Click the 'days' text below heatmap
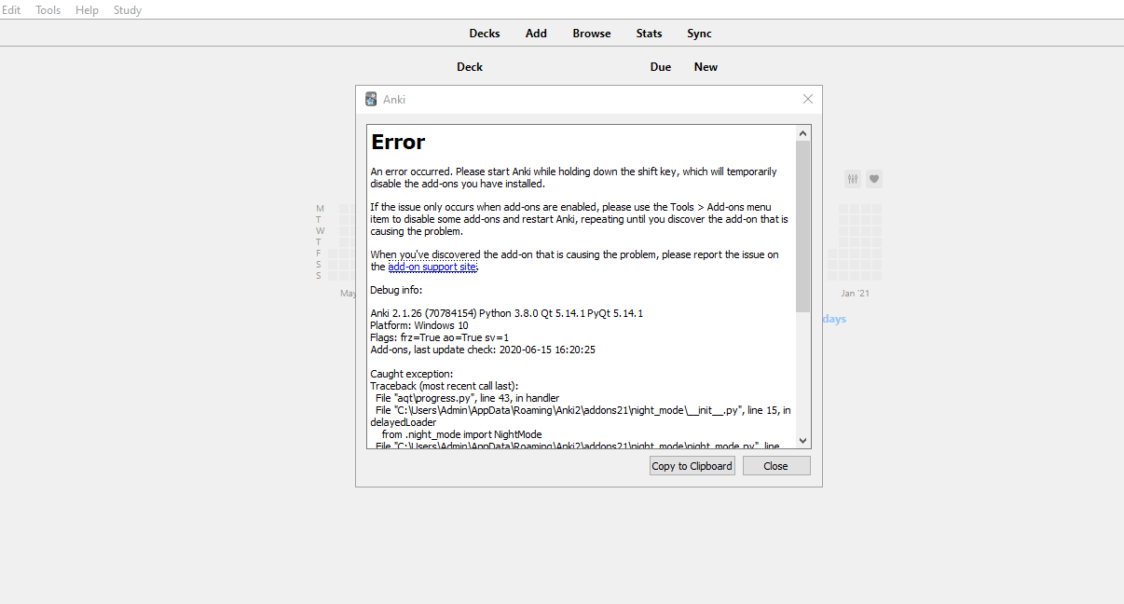This screenshot has height=604, width=1124. tap(834, 319)
